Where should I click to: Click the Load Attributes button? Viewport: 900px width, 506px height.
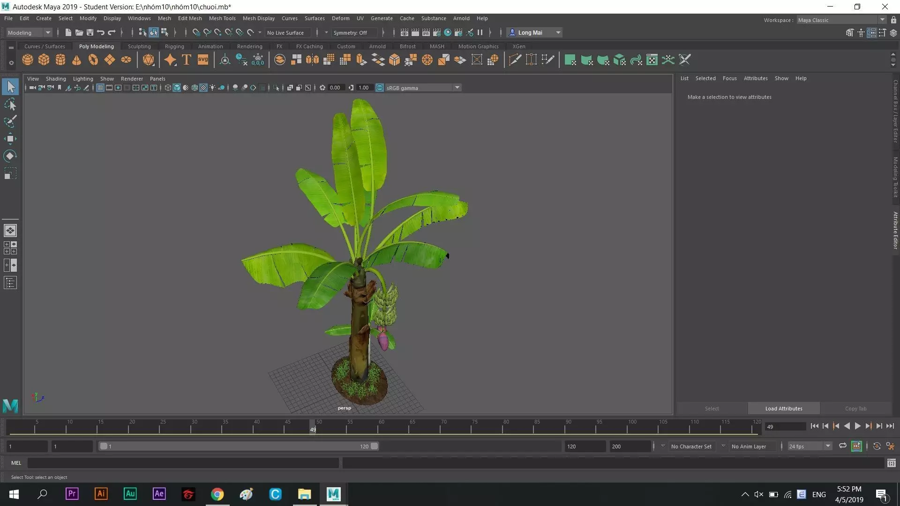(x=783, y=409)
